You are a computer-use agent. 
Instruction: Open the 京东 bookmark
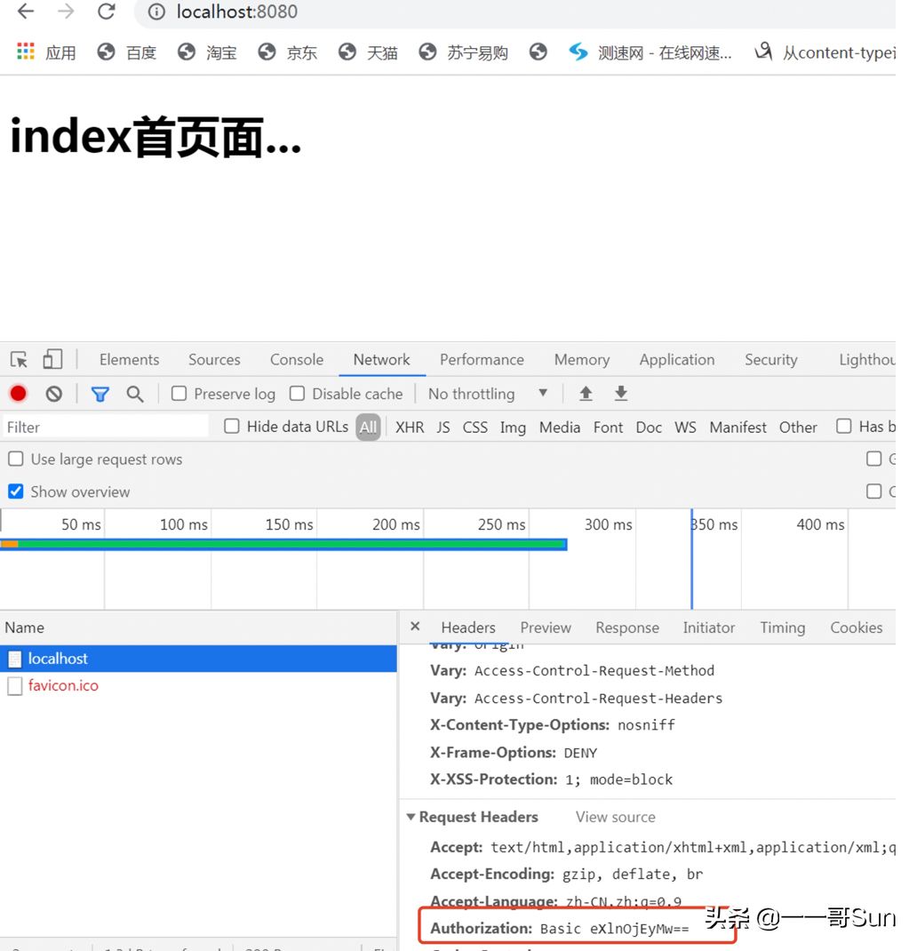point(288,52)
